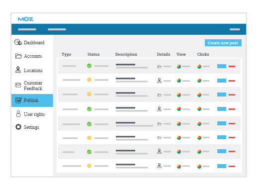The width and height of the screenshot is (257, 191).
Task: Click the blue action button in last row
Action: 222,166
